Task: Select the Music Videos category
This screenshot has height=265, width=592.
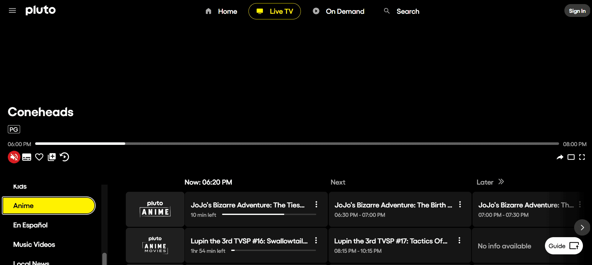Action: coord(34,244)
